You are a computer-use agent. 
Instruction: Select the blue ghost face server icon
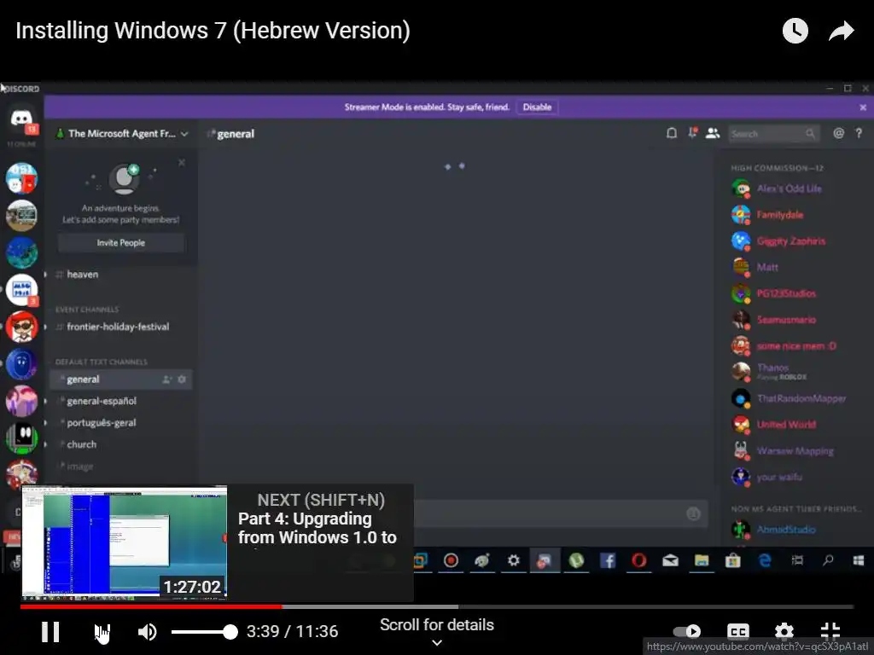(x=21, y=363)
